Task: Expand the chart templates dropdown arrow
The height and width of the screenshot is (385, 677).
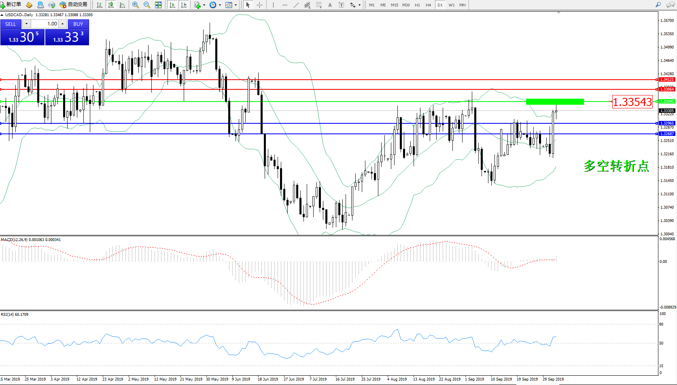Action: 236,5
